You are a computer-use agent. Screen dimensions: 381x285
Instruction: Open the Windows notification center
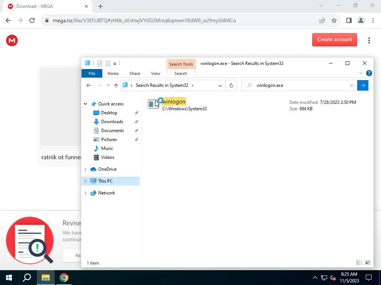[369, 278]
